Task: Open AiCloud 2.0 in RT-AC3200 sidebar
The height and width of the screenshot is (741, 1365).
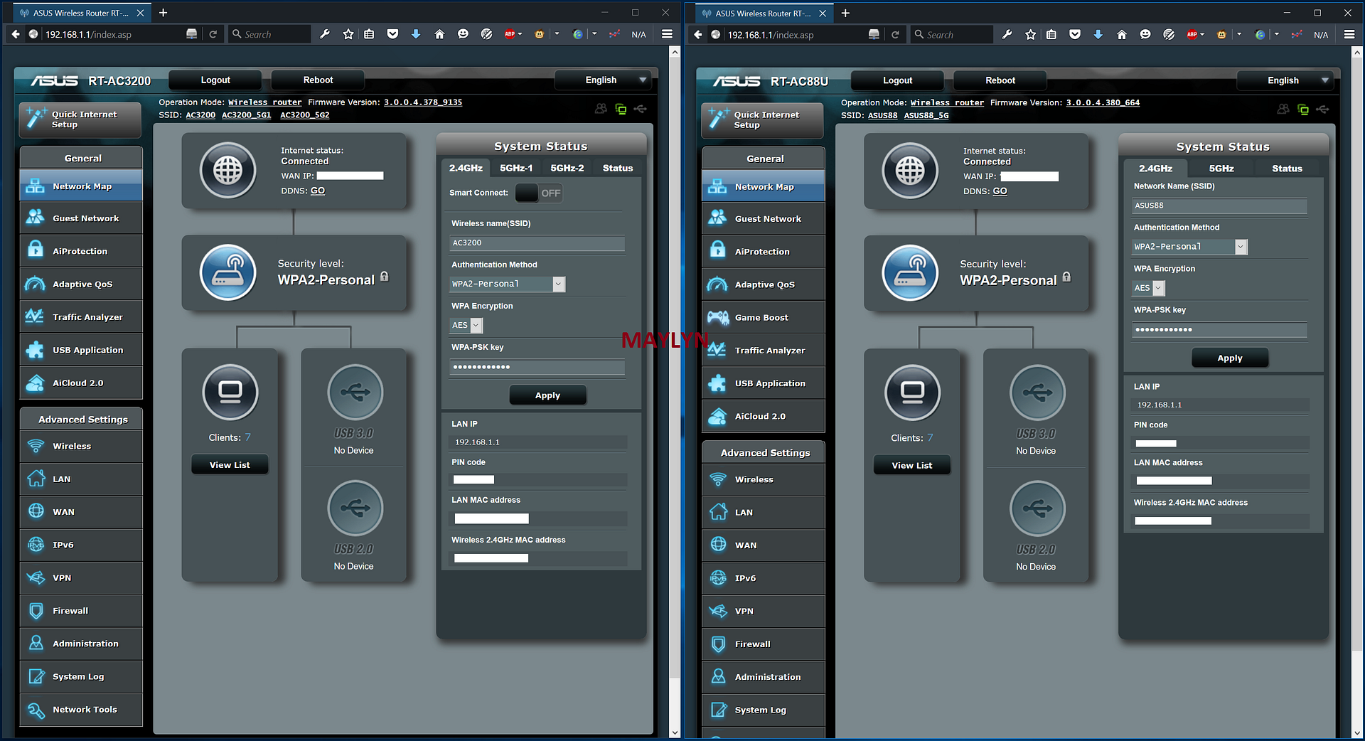Action: coord(81,383)
